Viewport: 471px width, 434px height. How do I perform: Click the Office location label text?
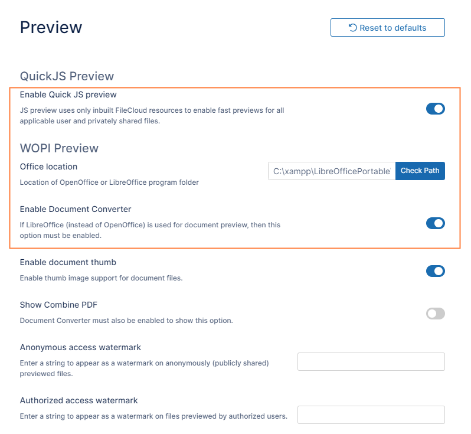(48, 167)
